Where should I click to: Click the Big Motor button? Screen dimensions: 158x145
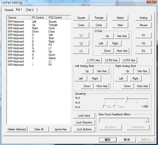coord(110,127)
